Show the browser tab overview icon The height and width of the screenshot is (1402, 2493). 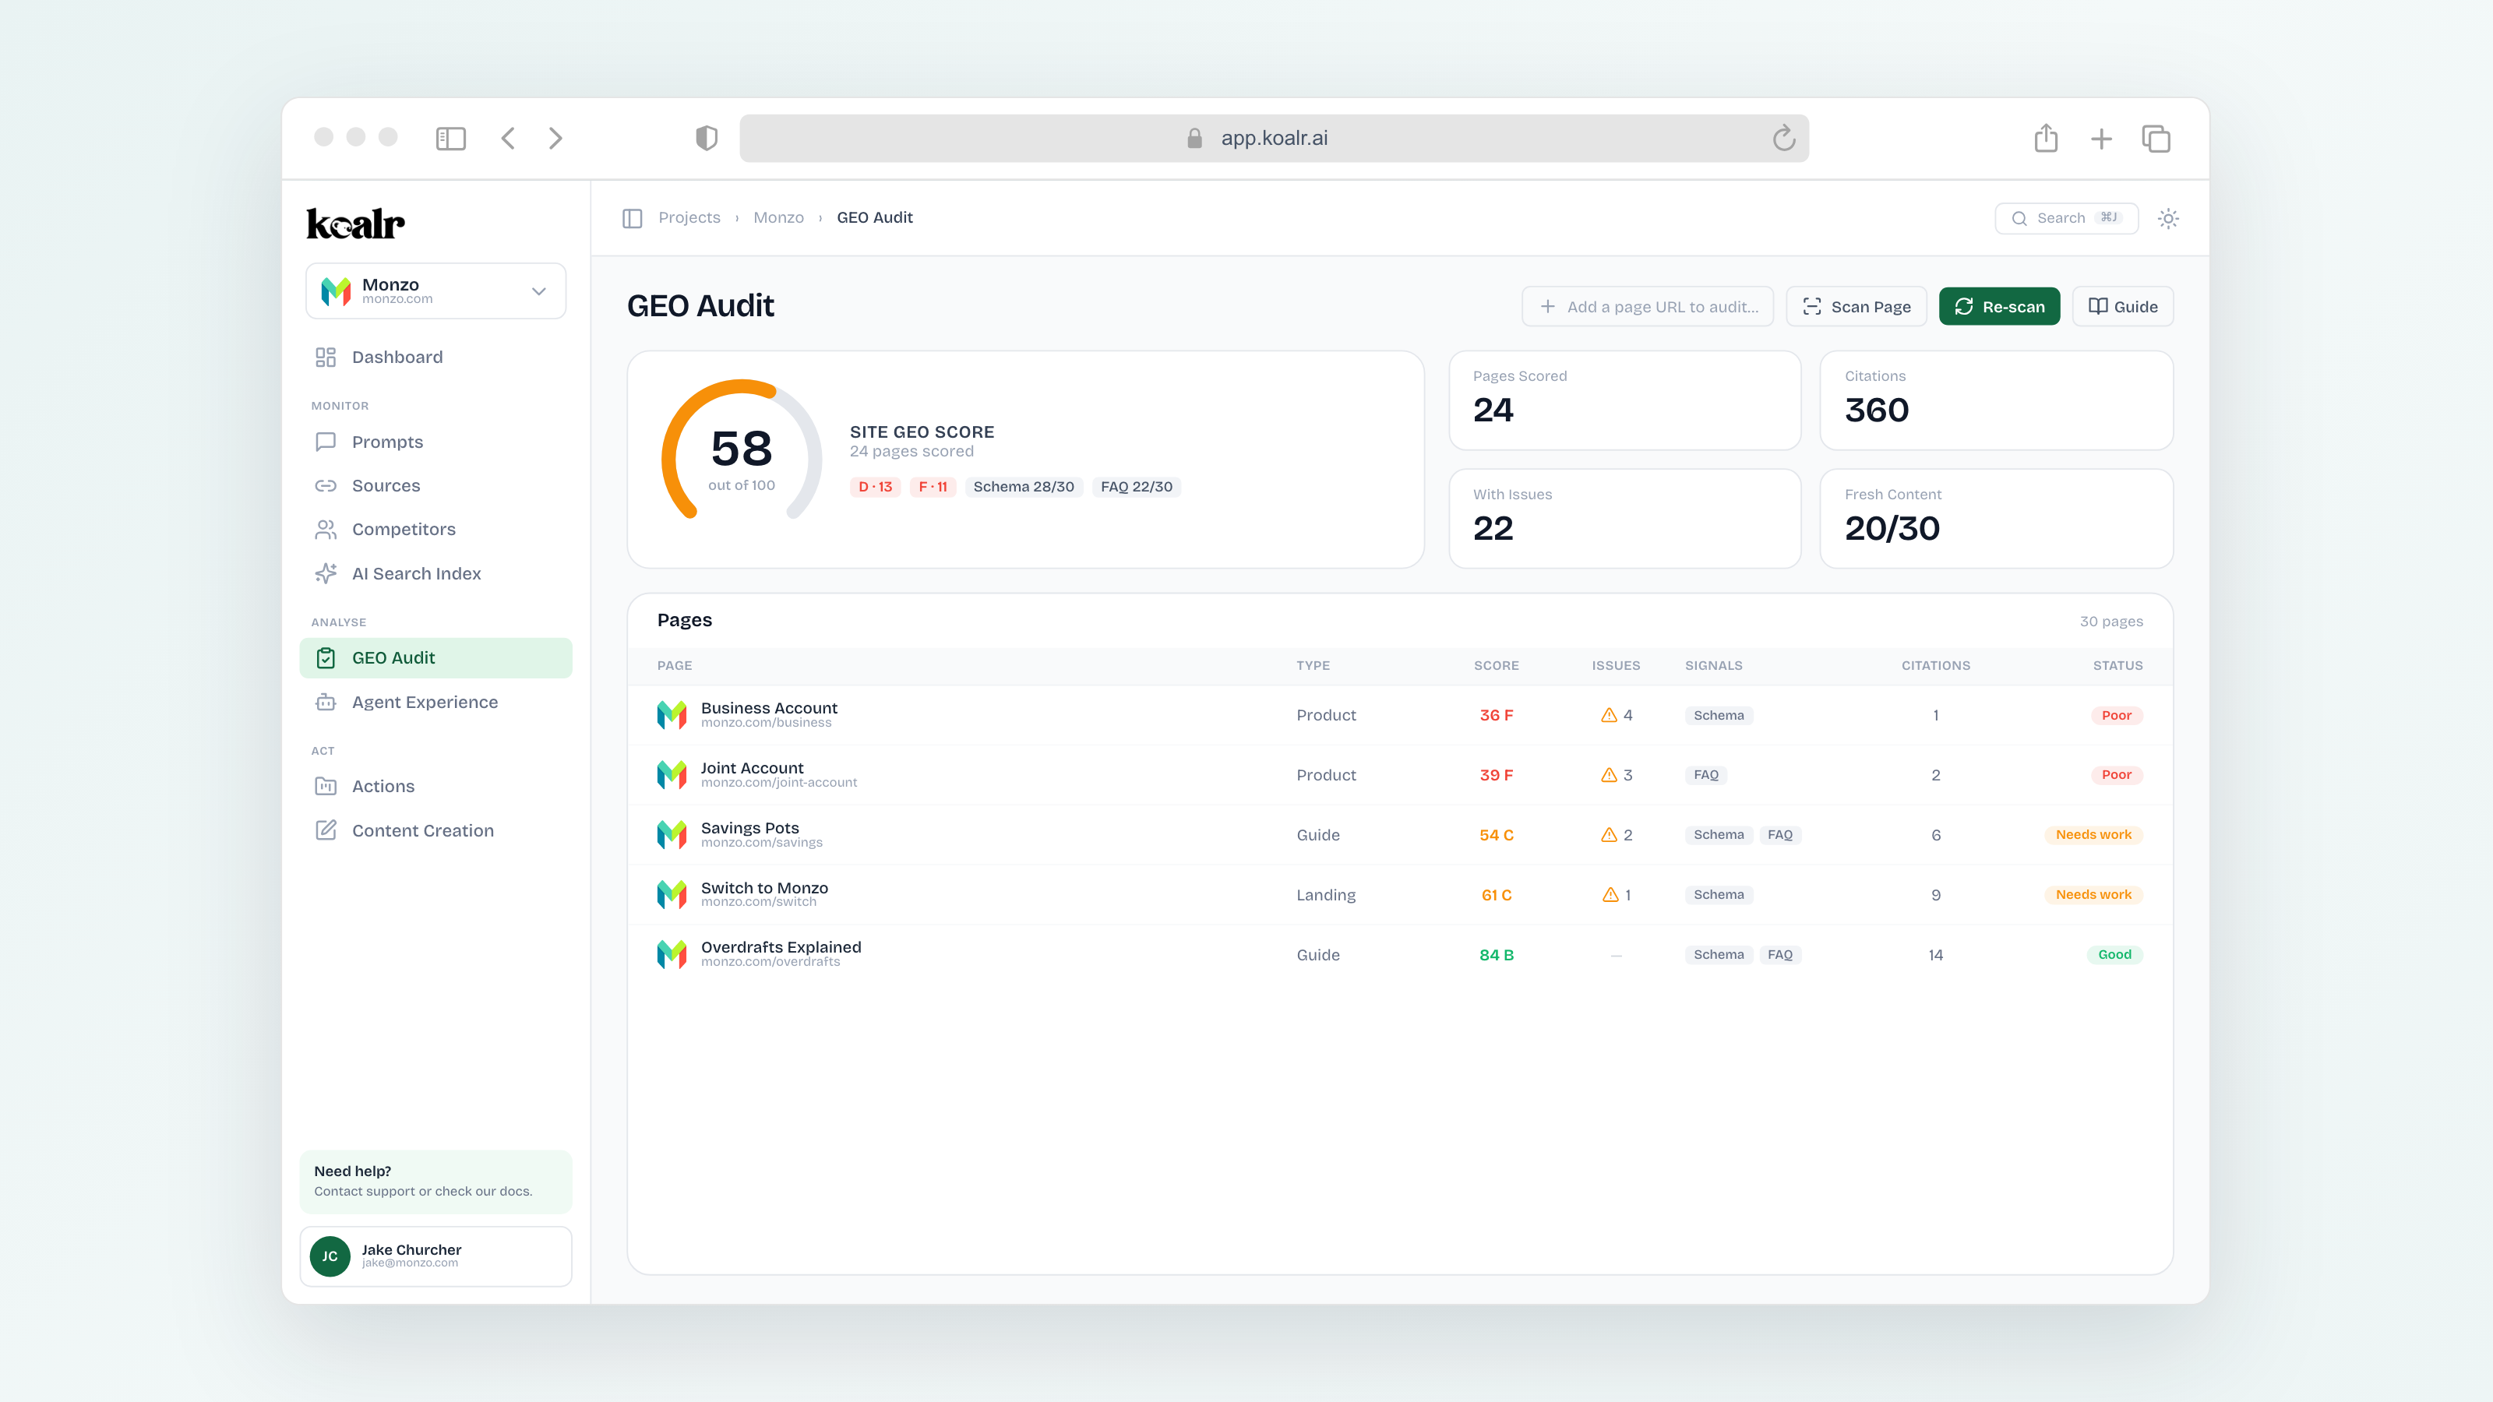coord(2156,139)
